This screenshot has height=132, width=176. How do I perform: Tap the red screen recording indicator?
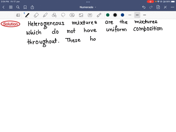click(x=150, y=1)
